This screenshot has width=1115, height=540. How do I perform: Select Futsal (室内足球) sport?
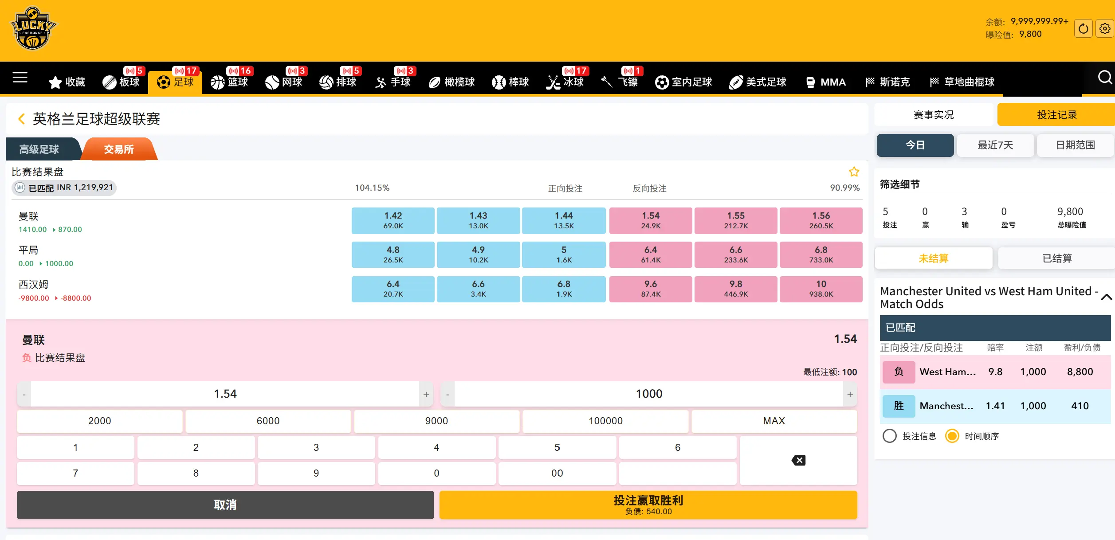683,82
